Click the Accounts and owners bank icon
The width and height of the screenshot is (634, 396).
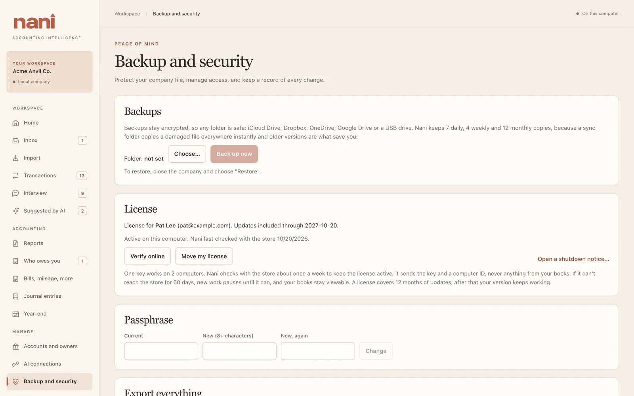(x=15, y=346)
